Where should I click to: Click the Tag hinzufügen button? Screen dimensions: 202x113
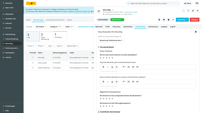point(103,20)
